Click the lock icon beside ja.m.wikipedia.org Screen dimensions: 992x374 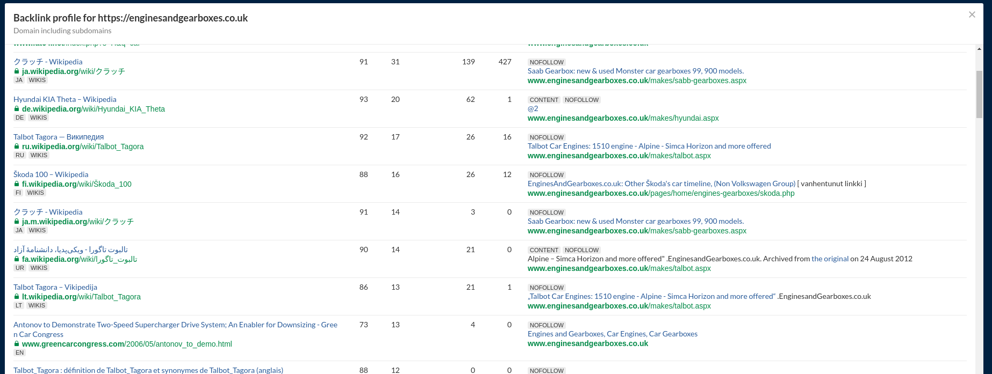click(x=17, y=222)
